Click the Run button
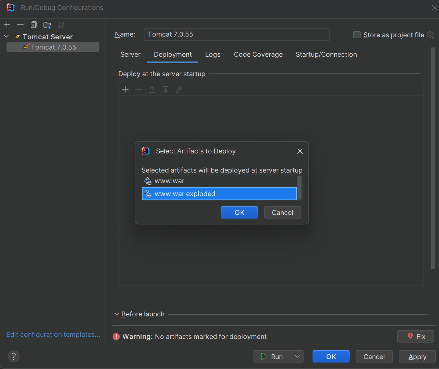This screenshot has width=439, height=369. click(x=272, y=356)
